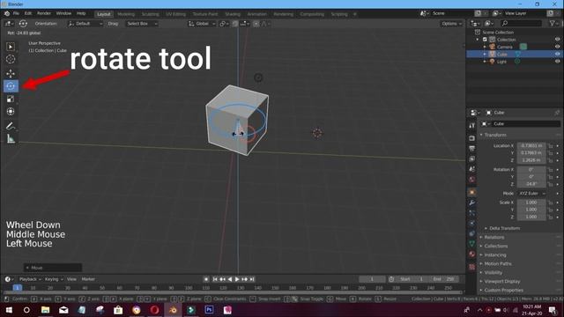Open the View Layer properties tab
This screenshot has height=317, width=564.
click(472, 158)
